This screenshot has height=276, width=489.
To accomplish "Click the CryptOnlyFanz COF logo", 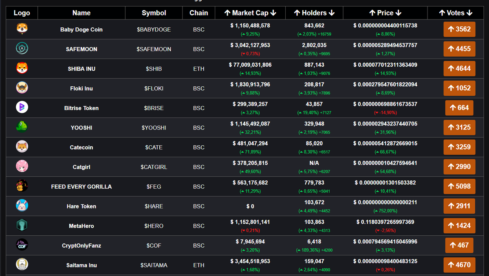I will pos(22,245).
